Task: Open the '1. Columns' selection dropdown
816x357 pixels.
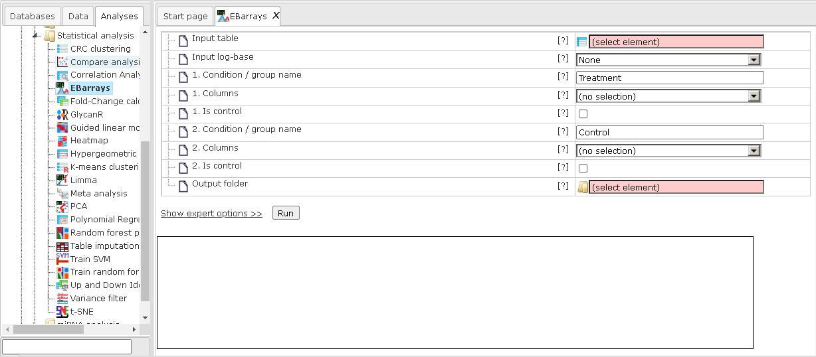Action: (668, 96)
